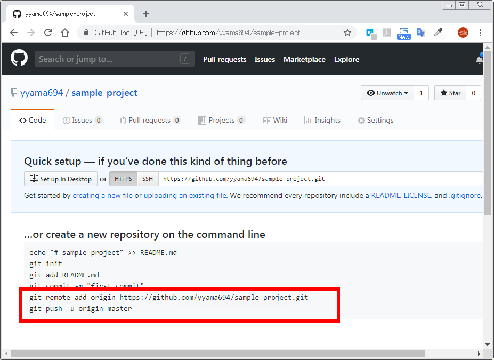Focus the Search or jump to field

[x=115, y=59]
